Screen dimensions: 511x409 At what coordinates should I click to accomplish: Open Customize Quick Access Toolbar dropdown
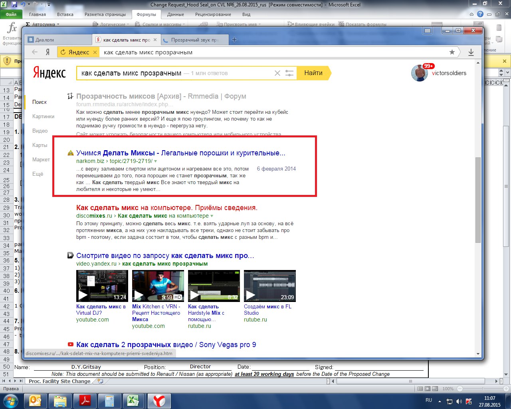(x=49, y=5)
